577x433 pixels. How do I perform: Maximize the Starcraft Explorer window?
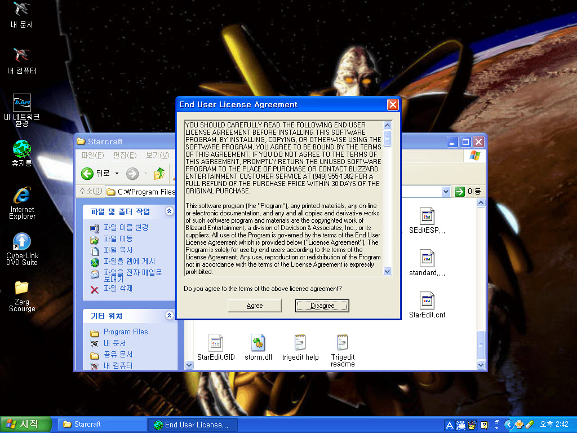pyautogui.click(x=465, y=142)
